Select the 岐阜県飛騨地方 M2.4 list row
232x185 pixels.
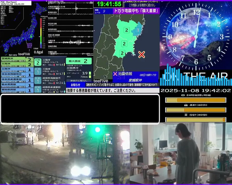17,75
